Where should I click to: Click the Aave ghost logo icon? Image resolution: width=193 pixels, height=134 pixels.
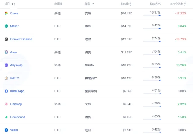(6, 52)
